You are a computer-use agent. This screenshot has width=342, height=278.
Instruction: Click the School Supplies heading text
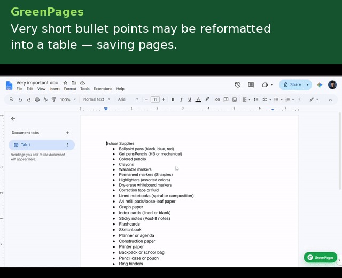click(120, 144)
